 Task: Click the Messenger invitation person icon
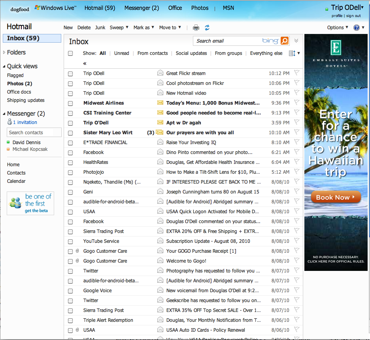[x=9, y=122]
